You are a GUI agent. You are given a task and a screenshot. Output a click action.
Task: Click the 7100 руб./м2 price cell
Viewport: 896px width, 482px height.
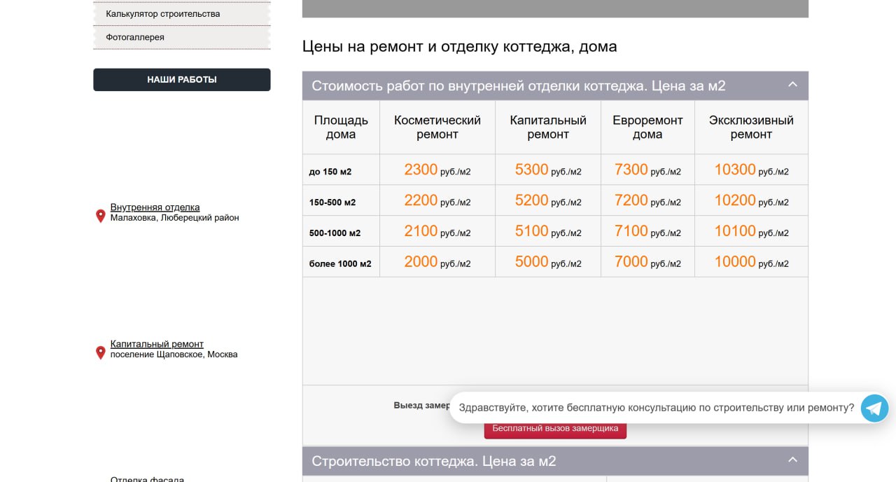point(647,231)
